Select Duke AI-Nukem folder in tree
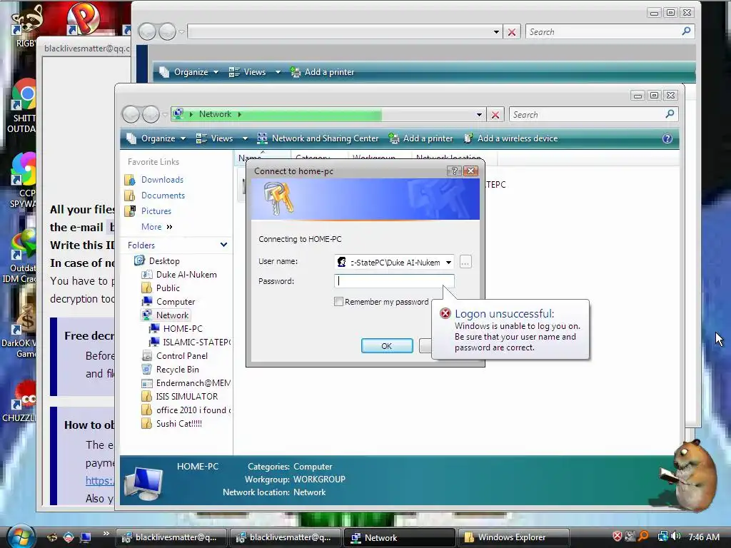 pyautogui.click(x=186, y=275)
